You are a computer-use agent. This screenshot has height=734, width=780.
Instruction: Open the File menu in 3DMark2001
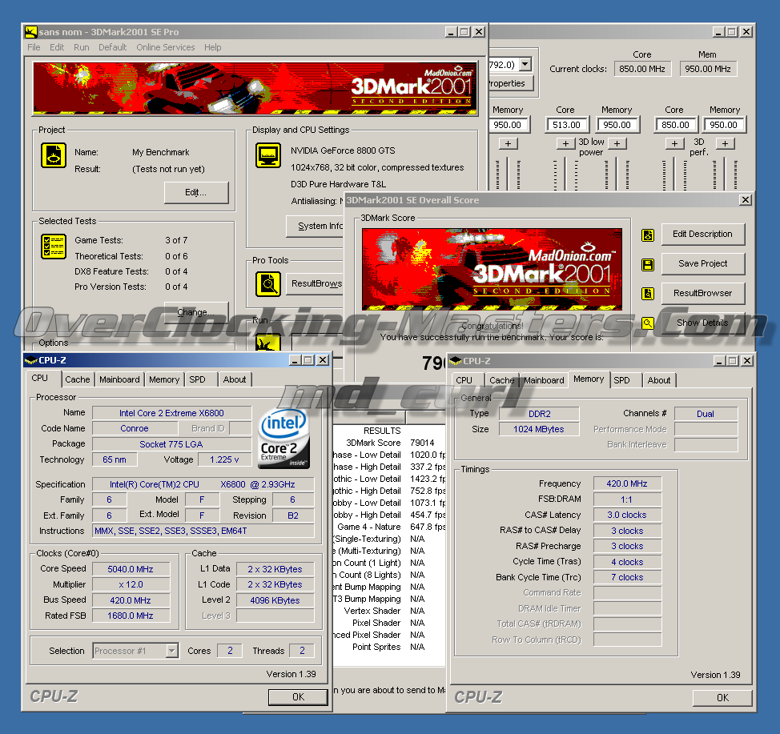34,47
